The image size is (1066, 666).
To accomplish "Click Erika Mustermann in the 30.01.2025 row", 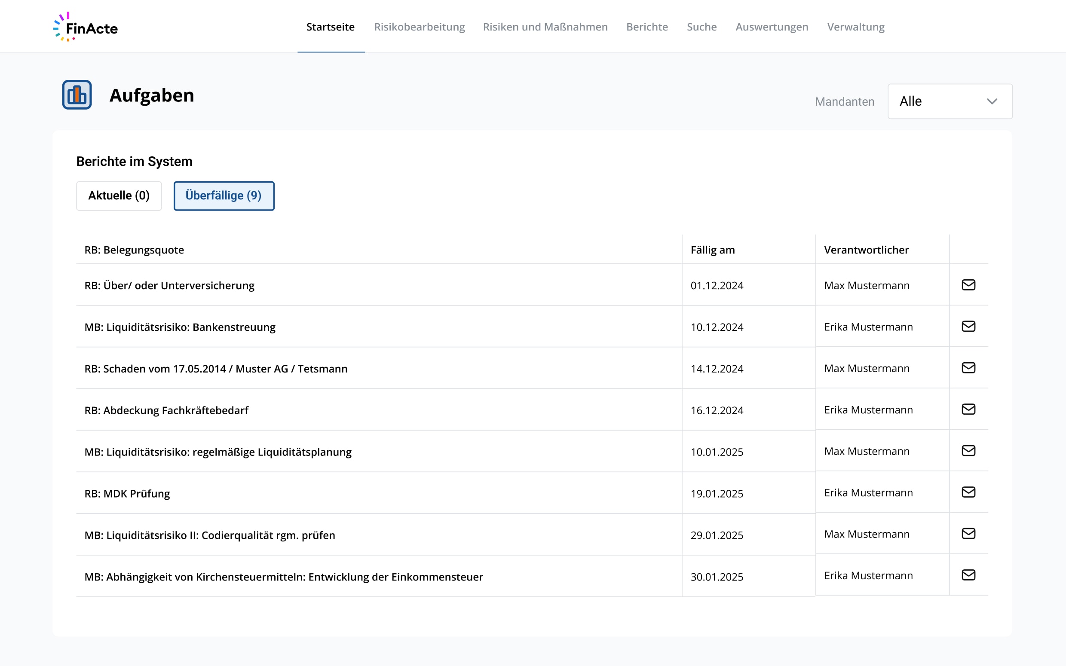I will pyautogui.click(x=869, y=575).
